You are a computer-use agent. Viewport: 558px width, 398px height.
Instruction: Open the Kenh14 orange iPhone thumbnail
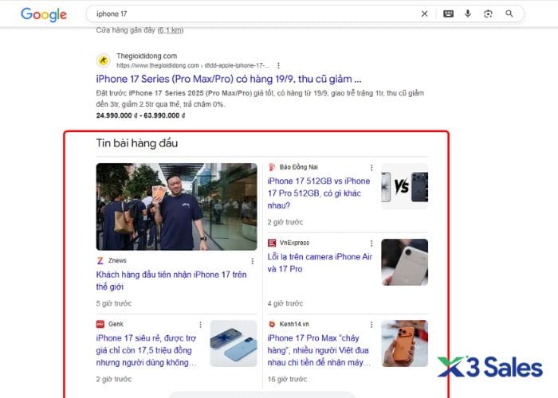405,343
